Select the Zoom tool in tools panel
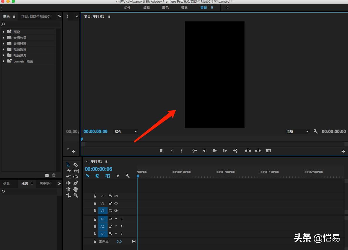The image size is (348, 250). pyautogui.click(x=76, y=195)
